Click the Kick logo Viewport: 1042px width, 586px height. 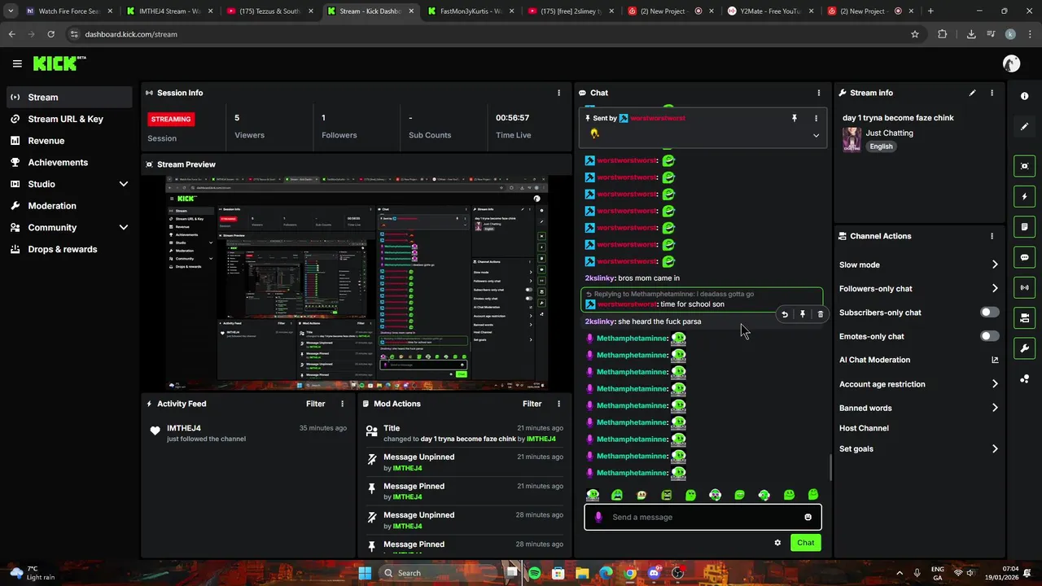pos(59,63)
